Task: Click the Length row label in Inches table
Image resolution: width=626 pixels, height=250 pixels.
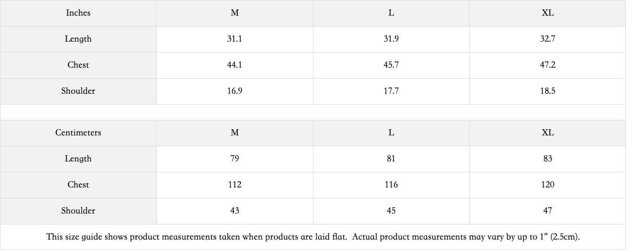Action: coord(78,39)
